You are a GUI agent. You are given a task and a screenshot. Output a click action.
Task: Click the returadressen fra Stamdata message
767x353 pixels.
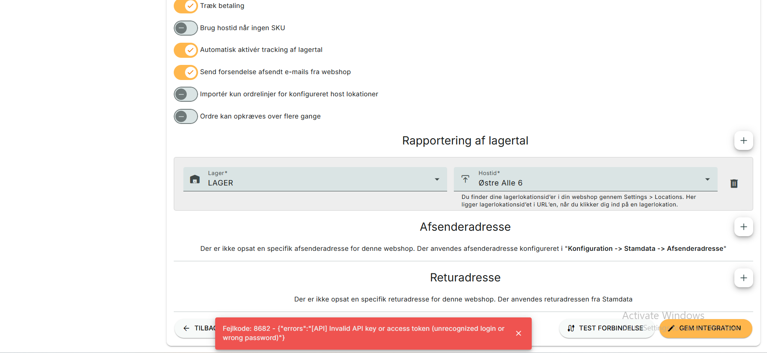463,299
